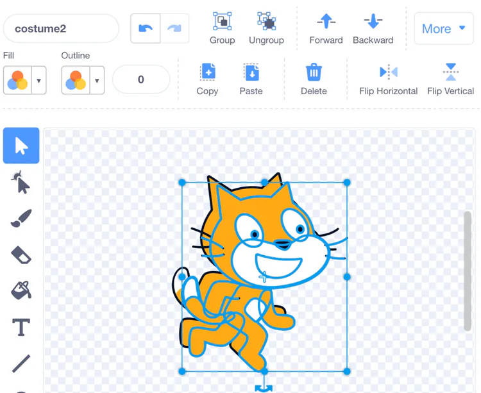Image resolution: width=481 pixels, height=393 pixels.
Task: Group the selected shapes
Action: 223,28
